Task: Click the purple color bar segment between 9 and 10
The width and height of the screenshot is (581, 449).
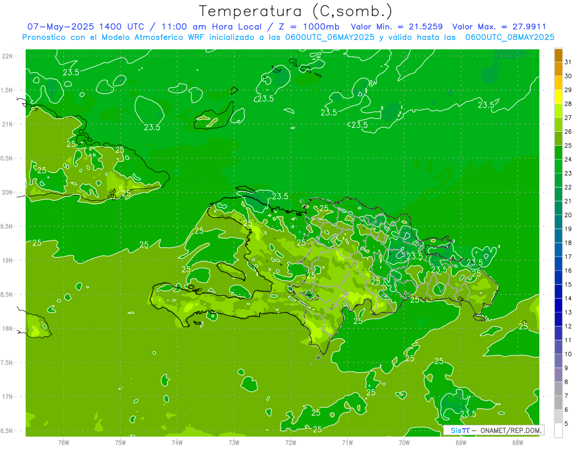Action: pos(558,361)
